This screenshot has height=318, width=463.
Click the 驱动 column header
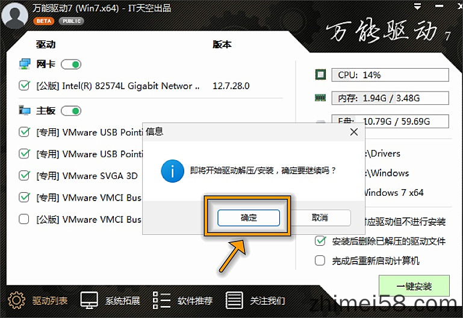[46, 45]
